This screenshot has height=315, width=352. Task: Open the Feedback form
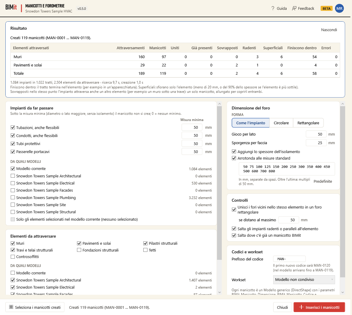[x=303, y=9]
